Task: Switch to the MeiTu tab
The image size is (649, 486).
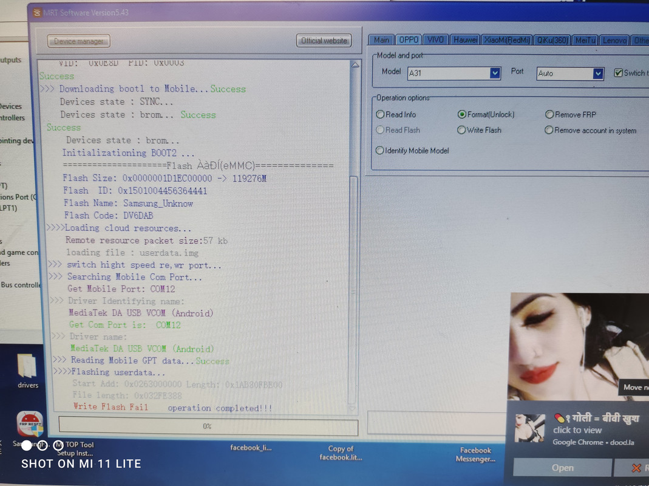Action: [x=585, y=40]
